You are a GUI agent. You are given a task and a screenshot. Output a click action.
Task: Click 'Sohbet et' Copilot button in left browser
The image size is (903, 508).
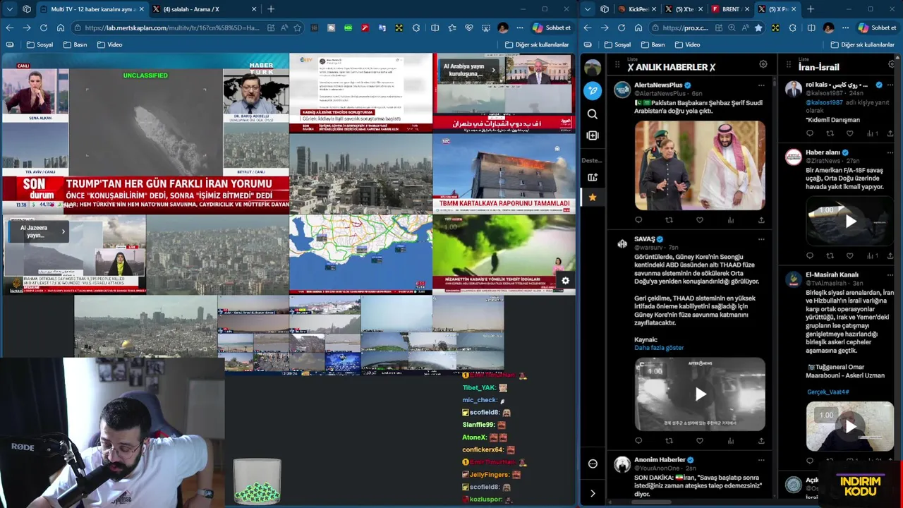552,28
